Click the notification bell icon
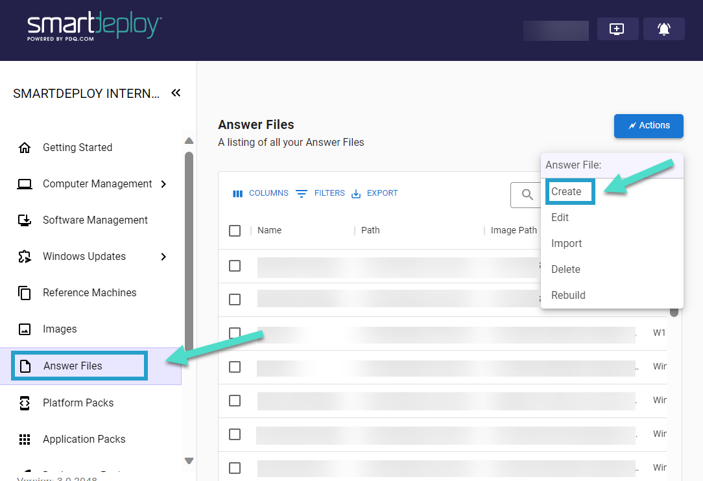The width and height of the screenshot is (703, 481). (x=663, y=29)
